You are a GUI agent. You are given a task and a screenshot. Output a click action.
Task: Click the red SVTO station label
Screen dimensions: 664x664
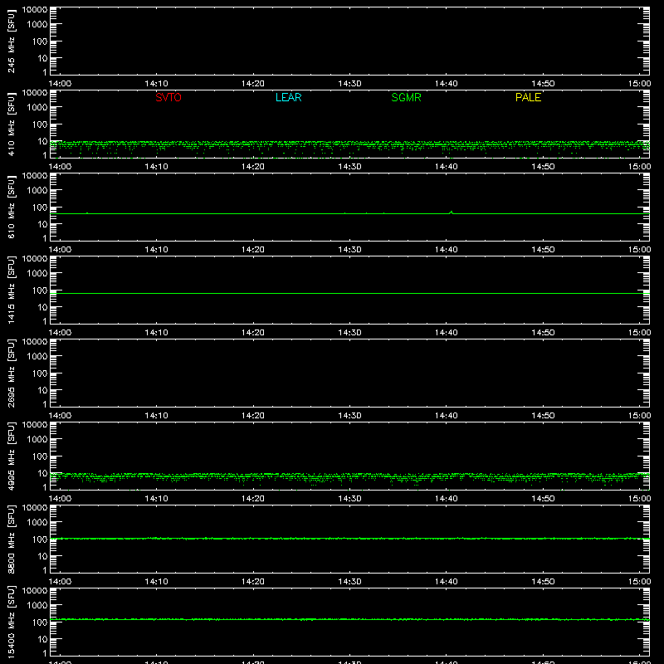pos(168,97)
